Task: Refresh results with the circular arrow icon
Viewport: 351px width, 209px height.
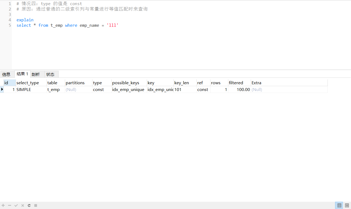Action: pyautogui.click(x=29, y=205)
